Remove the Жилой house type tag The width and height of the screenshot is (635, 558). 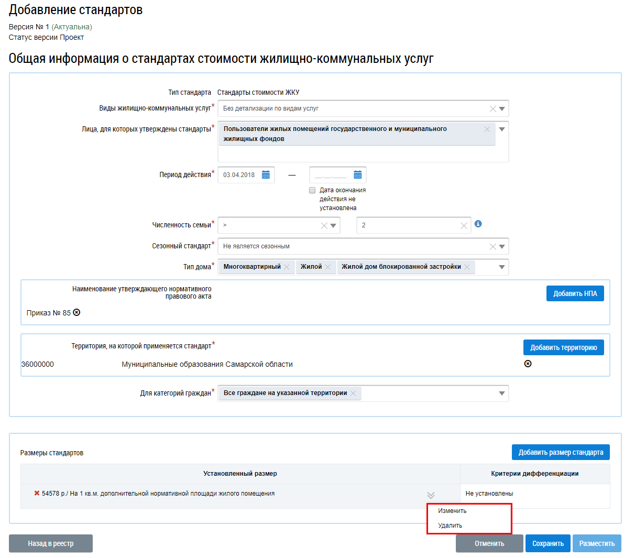[328, 267]
